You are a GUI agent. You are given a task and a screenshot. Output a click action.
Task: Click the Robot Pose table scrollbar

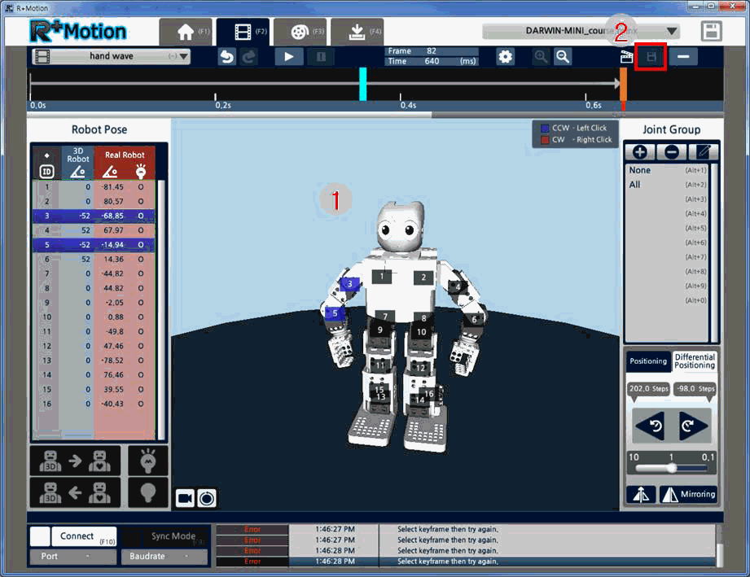click(162, 310)
